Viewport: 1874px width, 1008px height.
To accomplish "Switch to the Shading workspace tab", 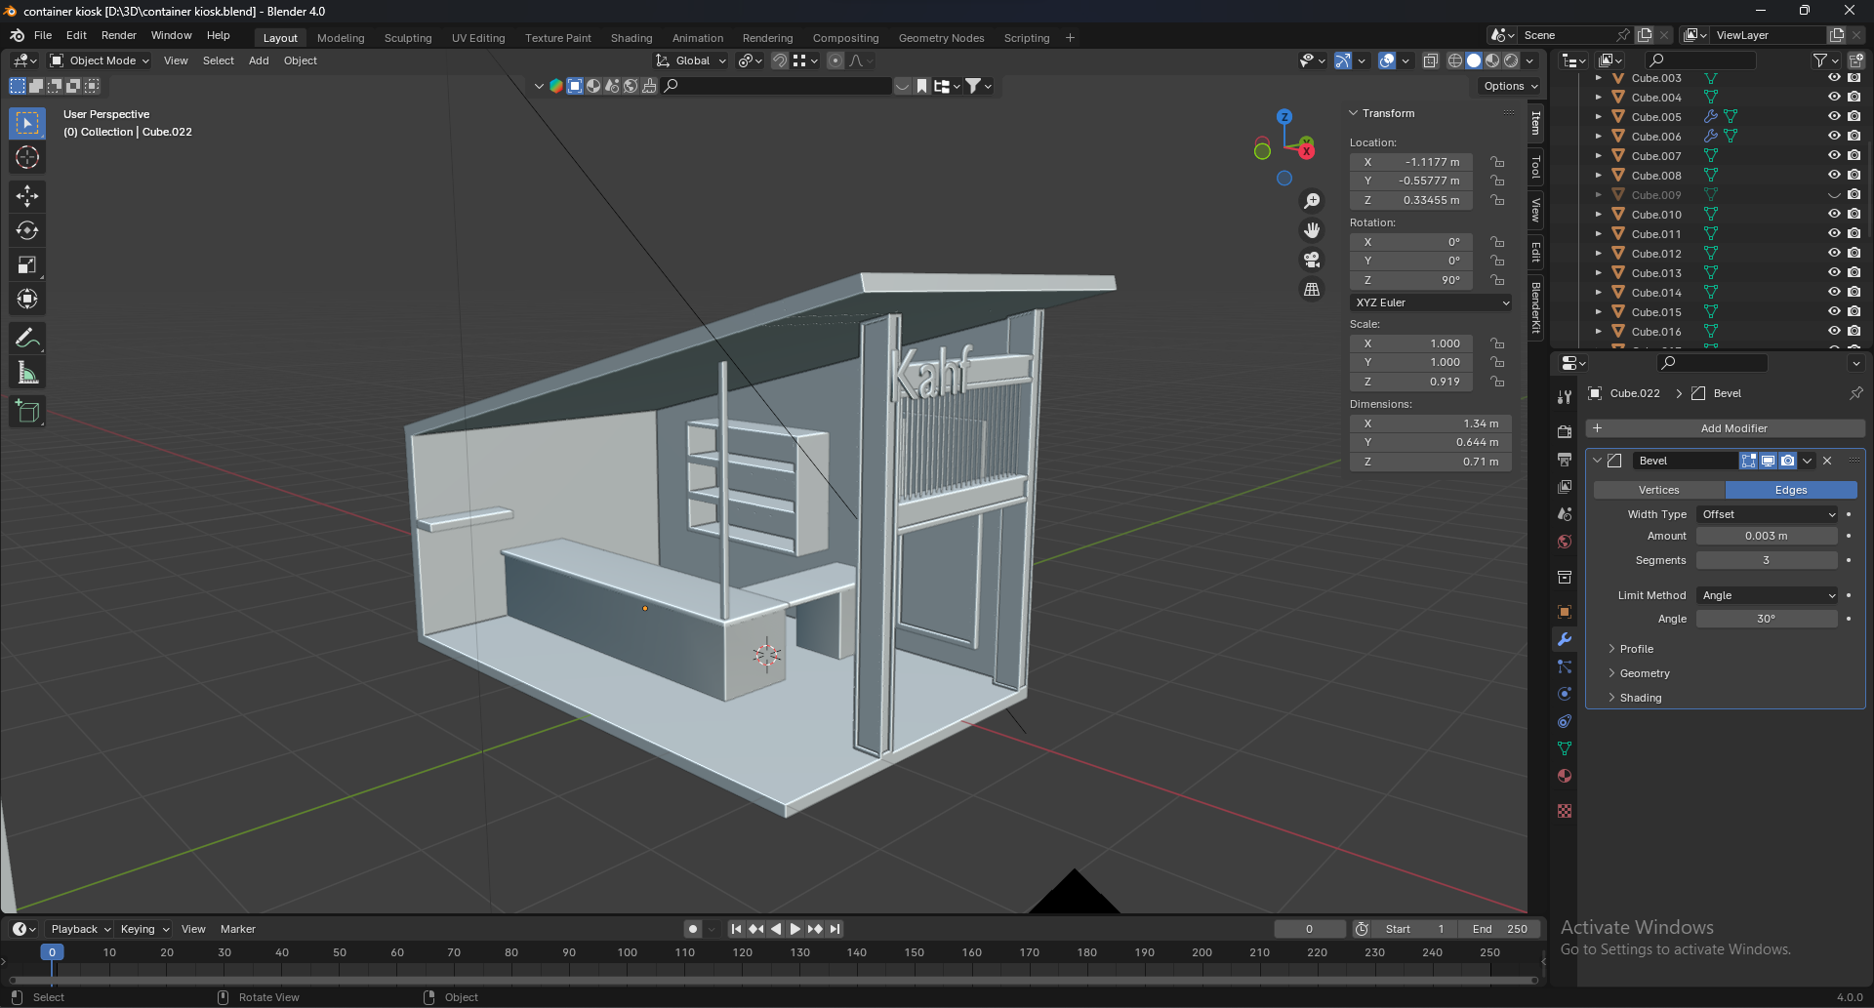I will pyautogui.click(x=631, y=38).
